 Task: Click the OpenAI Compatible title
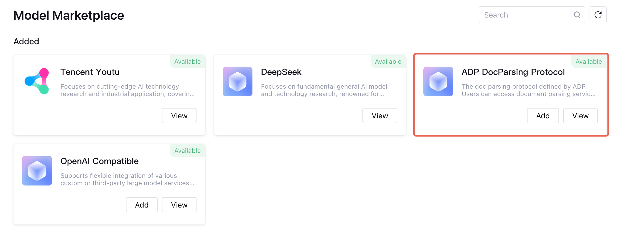tap(100, 161)
